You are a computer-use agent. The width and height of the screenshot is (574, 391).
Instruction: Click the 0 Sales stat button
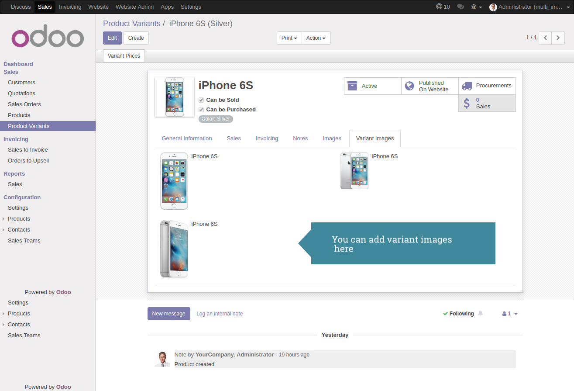point(487,103)
